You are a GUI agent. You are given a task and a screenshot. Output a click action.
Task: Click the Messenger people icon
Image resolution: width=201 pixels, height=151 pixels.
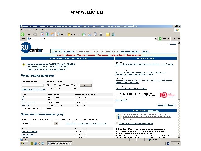(x=113, y=34)
